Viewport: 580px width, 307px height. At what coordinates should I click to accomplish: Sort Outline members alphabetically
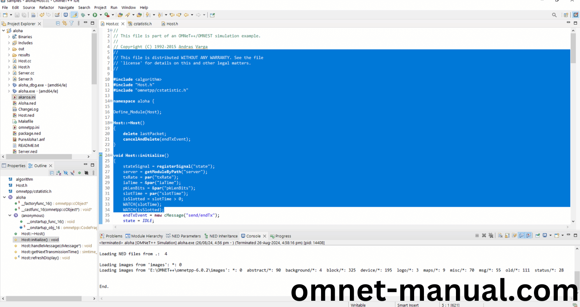pos(59,173)
